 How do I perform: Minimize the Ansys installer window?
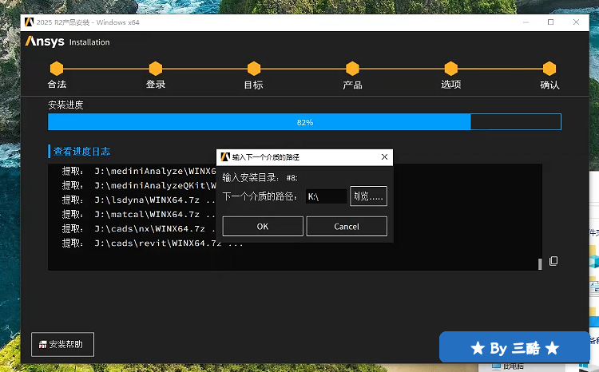(x=526, y=22)
